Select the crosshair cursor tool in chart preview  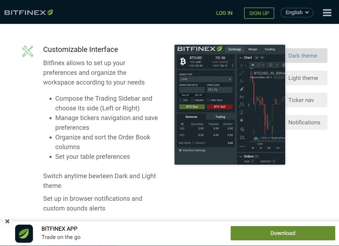(x=241, y=65)
